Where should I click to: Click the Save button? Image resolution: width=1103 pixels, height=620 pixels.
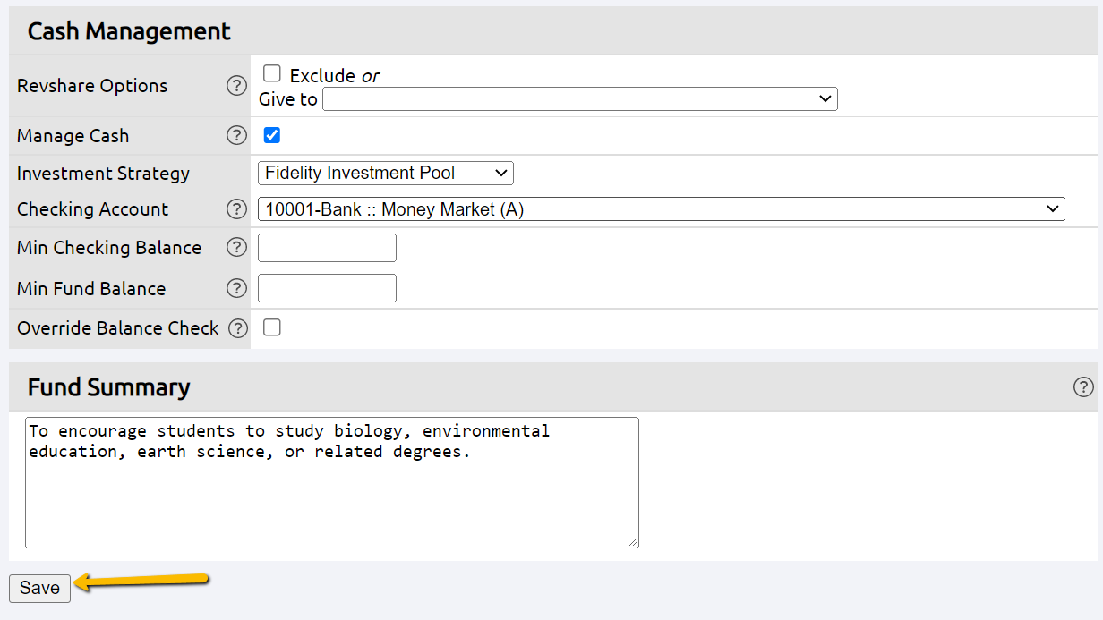pos(39,588)
